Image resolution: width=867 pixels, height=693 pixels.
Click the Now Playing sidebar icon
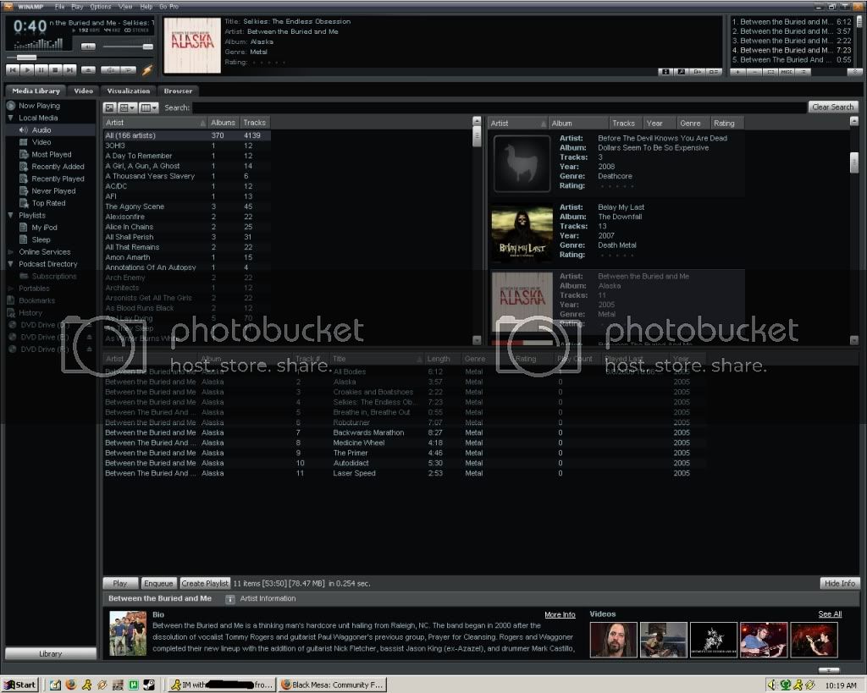[x=10, y=106]
